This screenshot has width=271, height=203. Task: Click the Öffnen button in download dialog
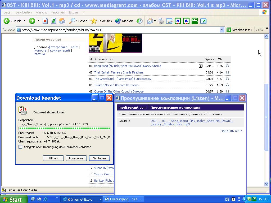coord(53,158)
